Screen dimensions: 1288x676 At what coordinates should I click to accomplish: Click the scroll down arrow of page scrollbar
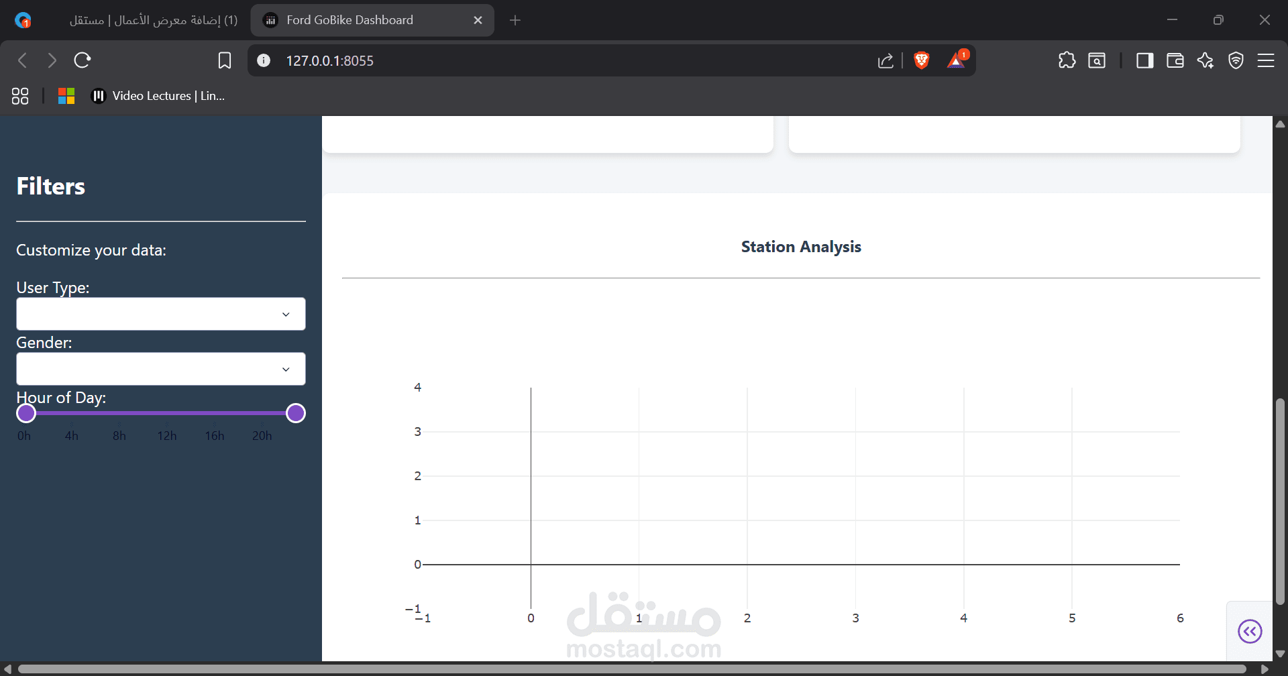point(1280,653)
